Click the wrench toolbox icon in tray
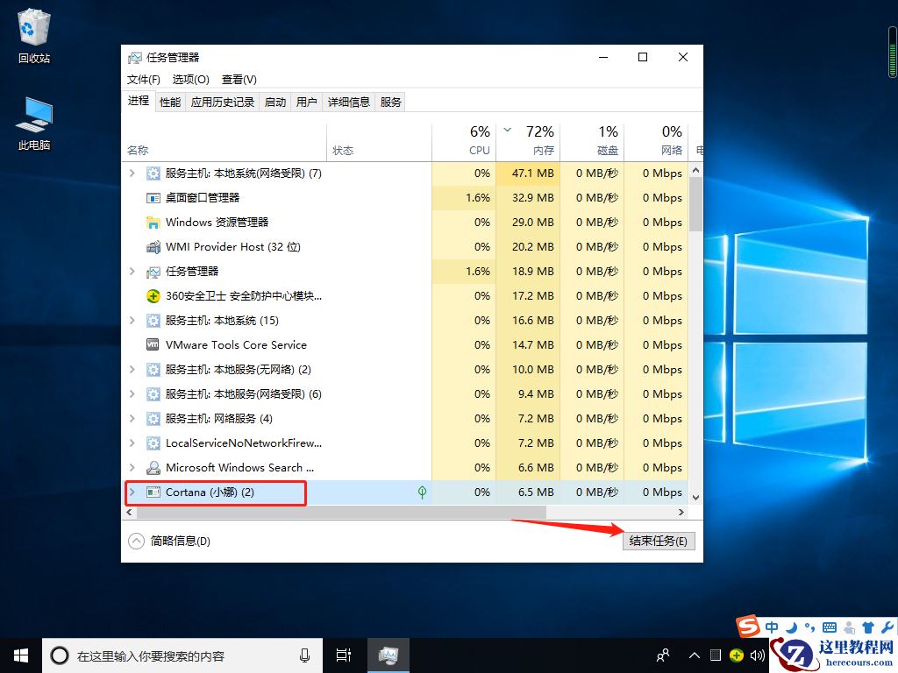Image resolution: width=898 pixels, height=673 pixels. click(887, 627)
